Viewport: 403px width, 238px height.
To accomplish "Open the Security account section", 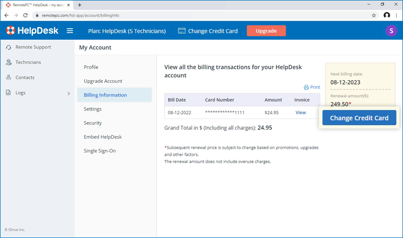I will pyautogui.click(x=93, y=123).
